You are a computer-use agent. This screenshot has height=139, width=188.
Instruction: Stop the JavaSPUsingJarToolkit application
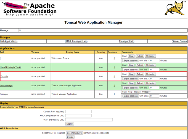pyautogui.click(x=131, y=65)
